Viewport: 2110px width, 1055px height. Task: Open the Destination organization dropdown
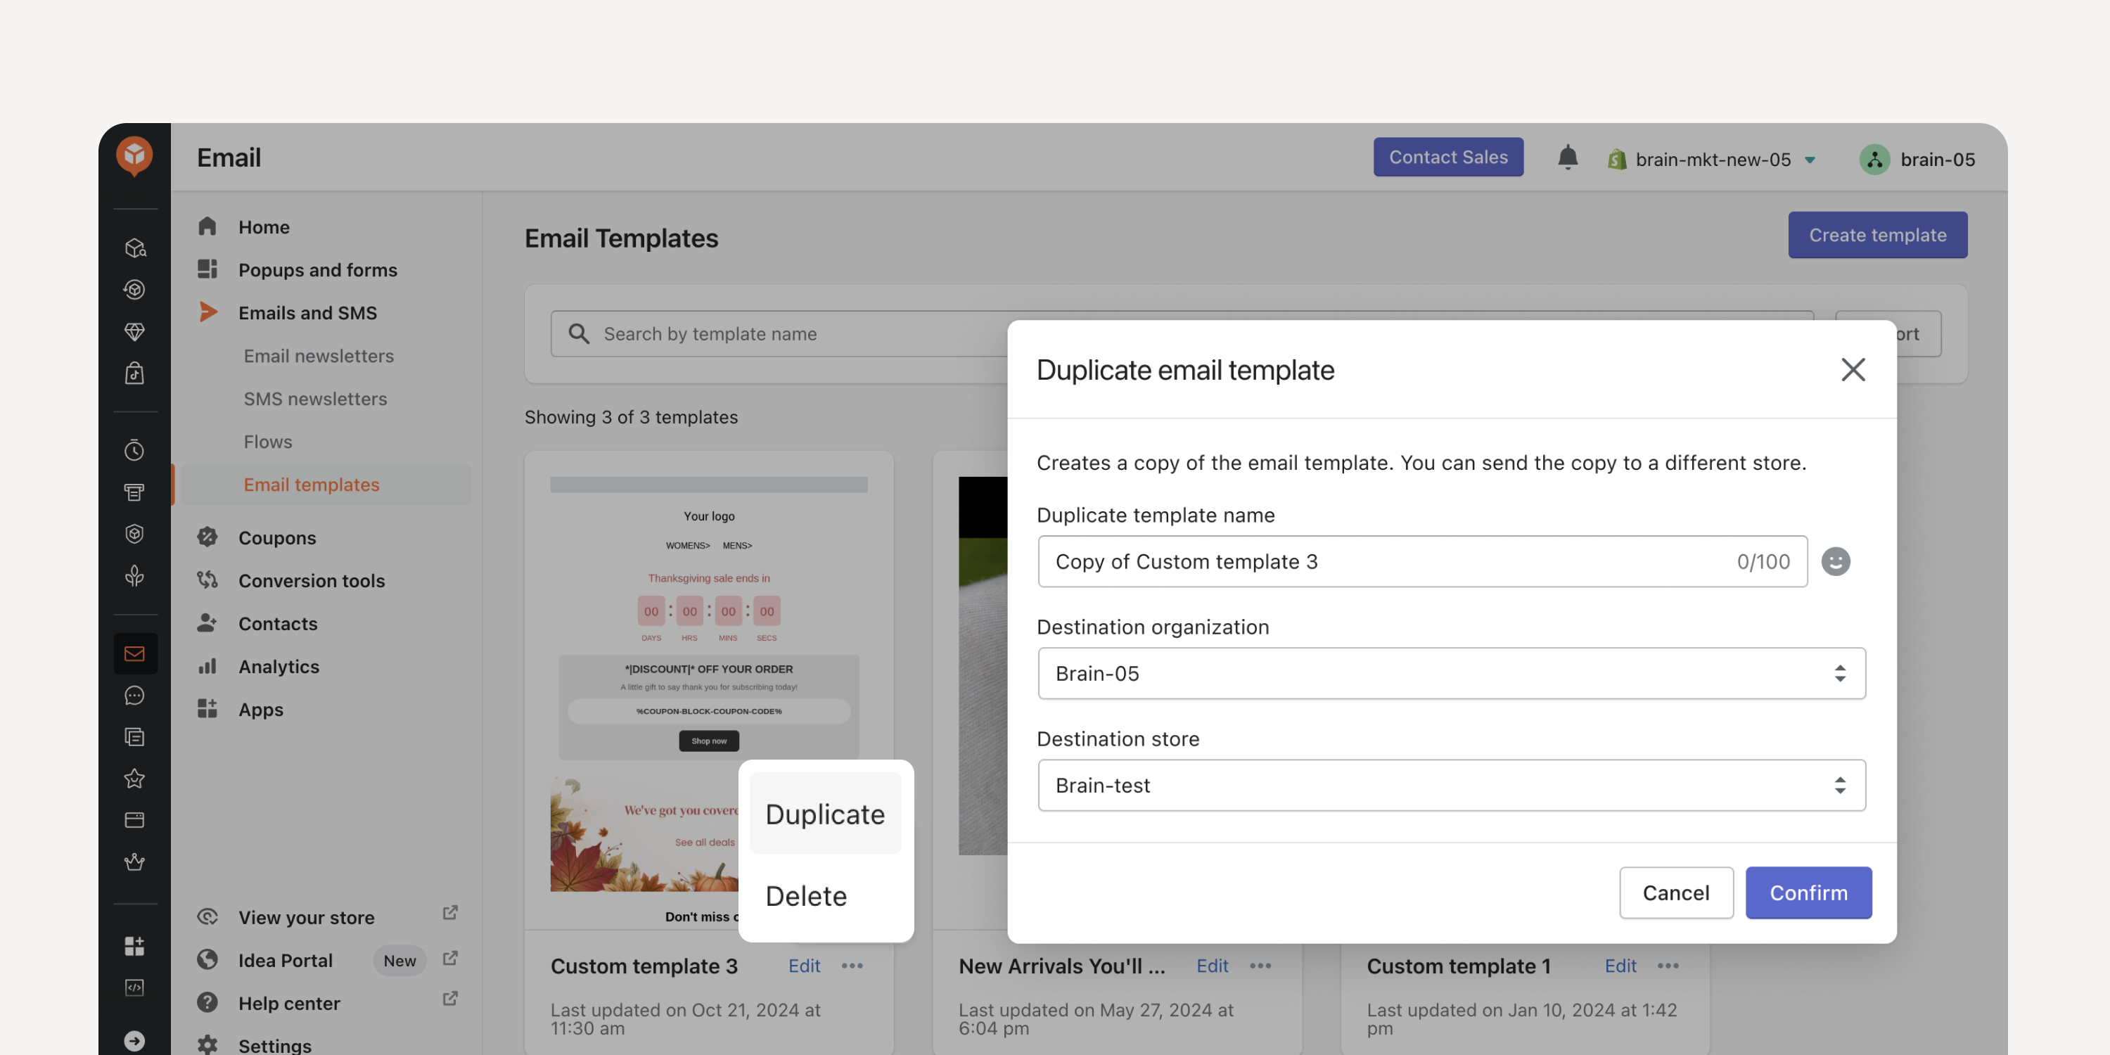pyautogui.click(x=1452, y=673)
